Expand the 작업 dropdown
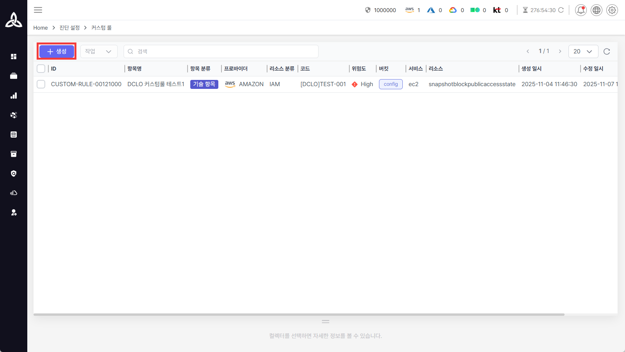 pos(99,51)
